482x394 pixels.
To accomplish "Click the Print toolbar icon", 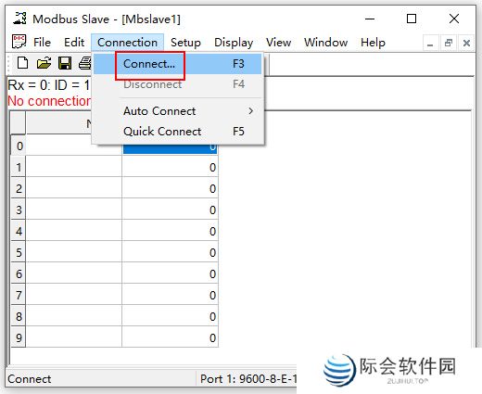I will click(x=85, y=63).
